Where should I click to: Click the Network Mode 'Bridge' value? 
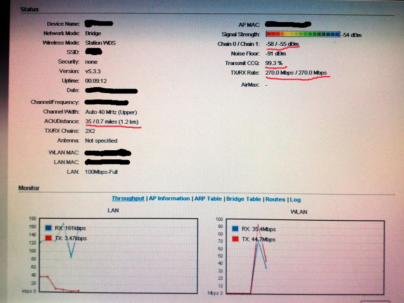point(93,33)
